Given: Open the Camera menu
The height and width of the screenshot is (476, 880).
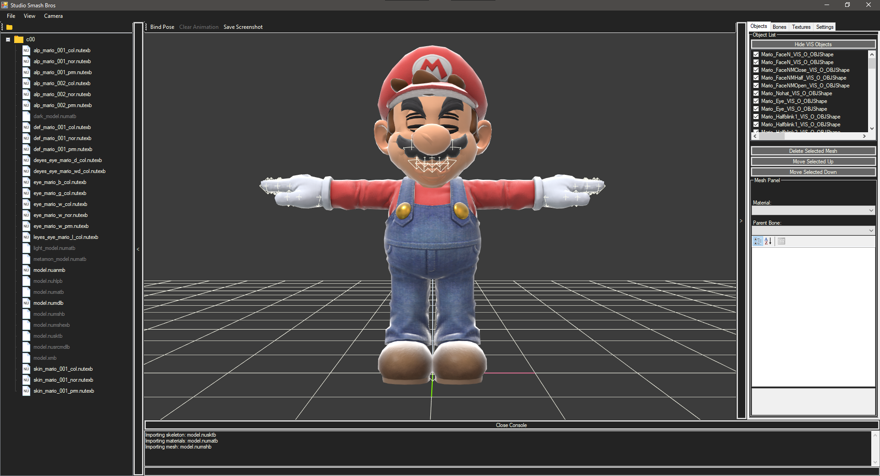Looking at the screenshot, I should [x=53, y=16].
